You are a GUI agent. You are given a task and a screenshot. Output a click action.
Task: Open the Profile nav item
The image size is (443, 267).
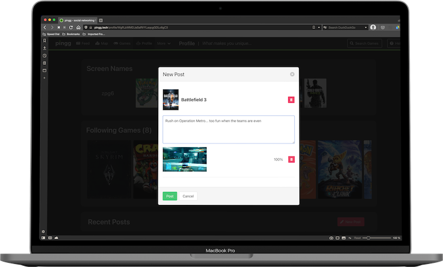coord(144,43)
